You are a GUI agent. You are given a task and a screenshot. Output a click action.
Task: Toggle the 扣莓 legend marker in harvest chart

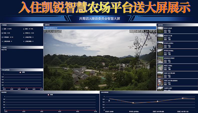coord(20,72)
